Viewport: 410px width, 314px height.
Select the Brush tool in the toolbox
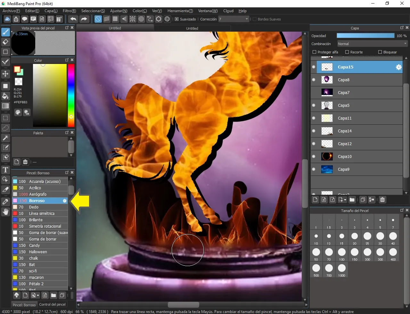coord(5,32)
